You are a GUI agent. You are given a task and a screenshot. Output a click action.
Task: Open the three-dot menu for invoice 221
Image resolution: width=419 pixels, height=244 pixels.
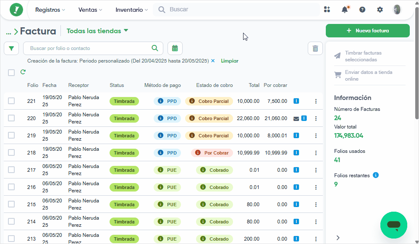pos(316,101)
